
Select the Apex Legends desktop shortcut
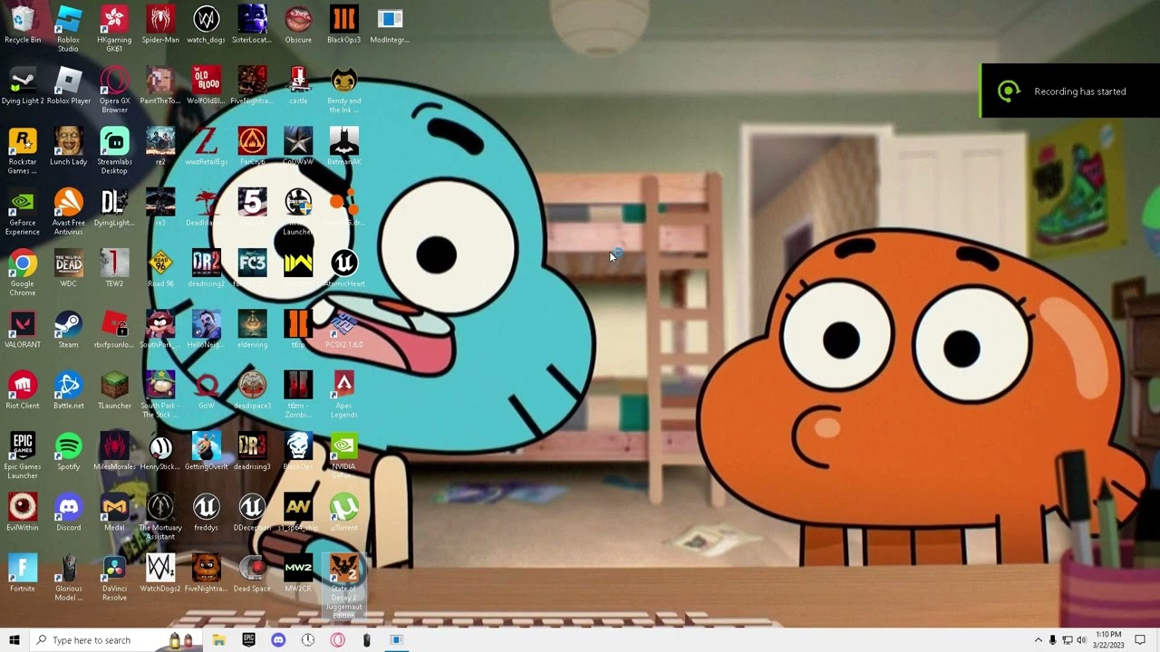pyautogui.click(x=343, y=394)
